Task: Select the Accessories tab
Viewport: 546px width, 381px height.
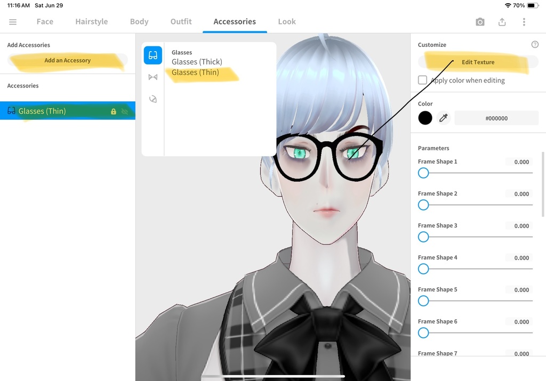Action: click(x=235, y=21)
